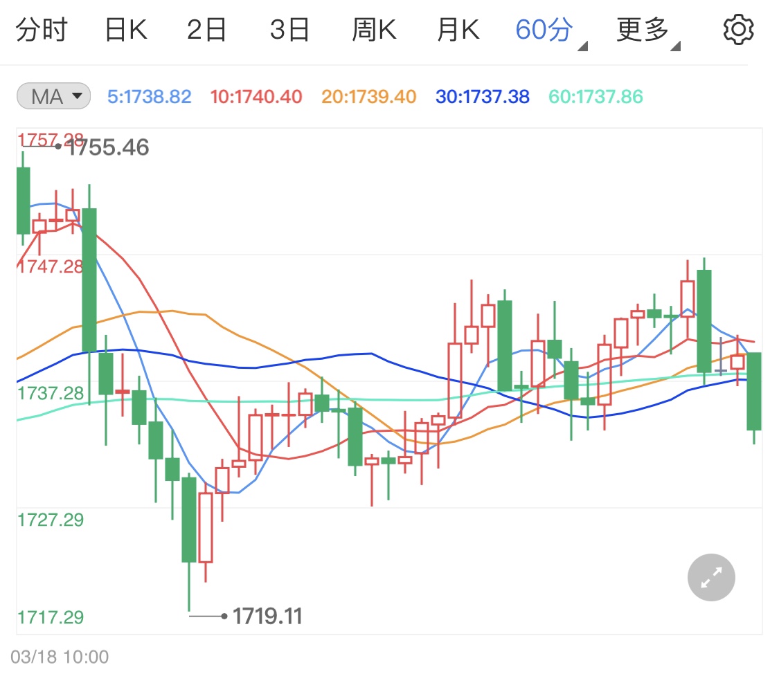Viewport: 779px width, 674px height.
Task: Click the 1757.28 axis label
Action: 50,140
